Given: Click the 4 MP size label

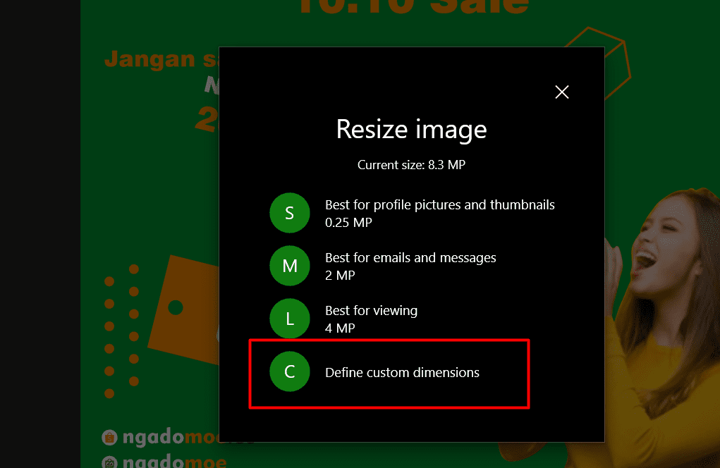Looking at the screenshot, I should 340,328.
